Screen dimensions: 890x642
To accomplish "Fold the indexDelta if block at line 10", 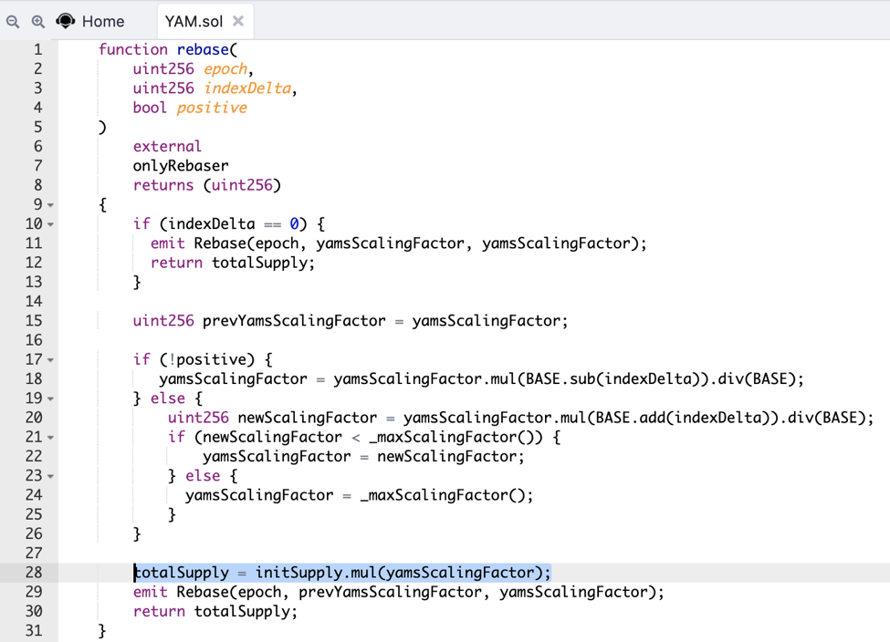I will point(50,224).
